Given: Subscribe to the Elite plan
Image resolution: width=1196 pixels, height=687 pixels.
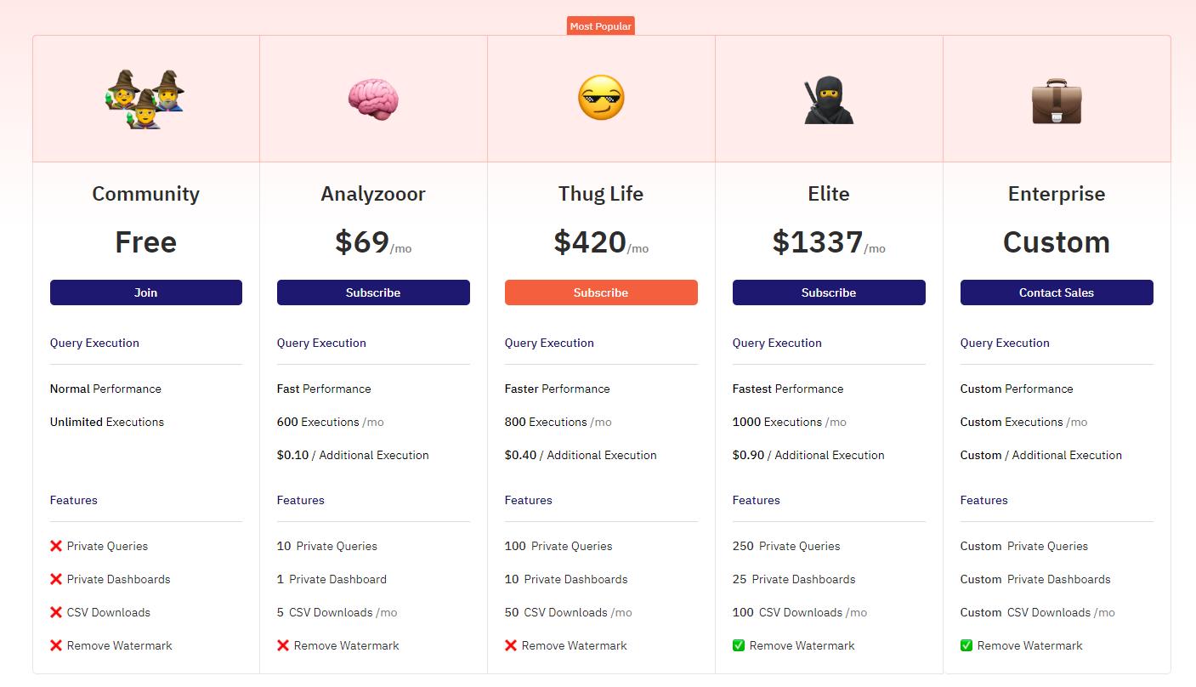Looking at the screenshot, I should tap(829, 292).
